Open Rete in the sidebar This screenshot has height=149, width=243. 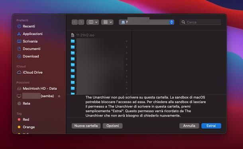click(x=24, y=104)
